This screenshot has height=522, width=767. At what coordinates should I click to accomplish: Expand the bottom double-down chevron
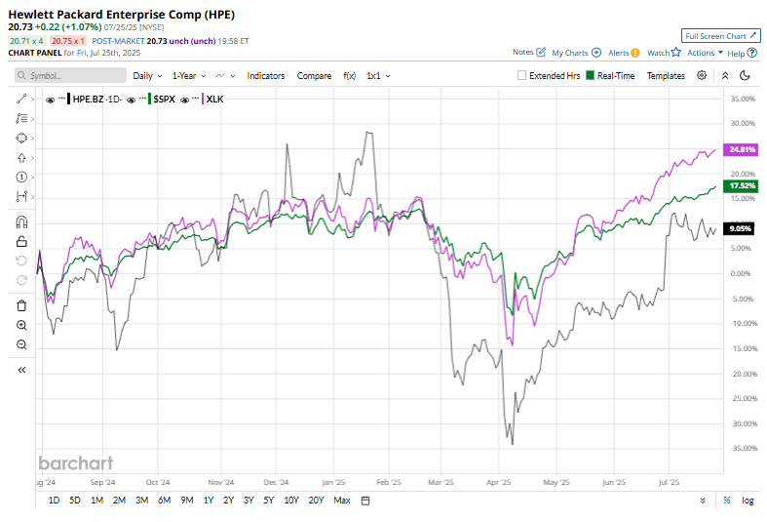[x=703, y=501]
